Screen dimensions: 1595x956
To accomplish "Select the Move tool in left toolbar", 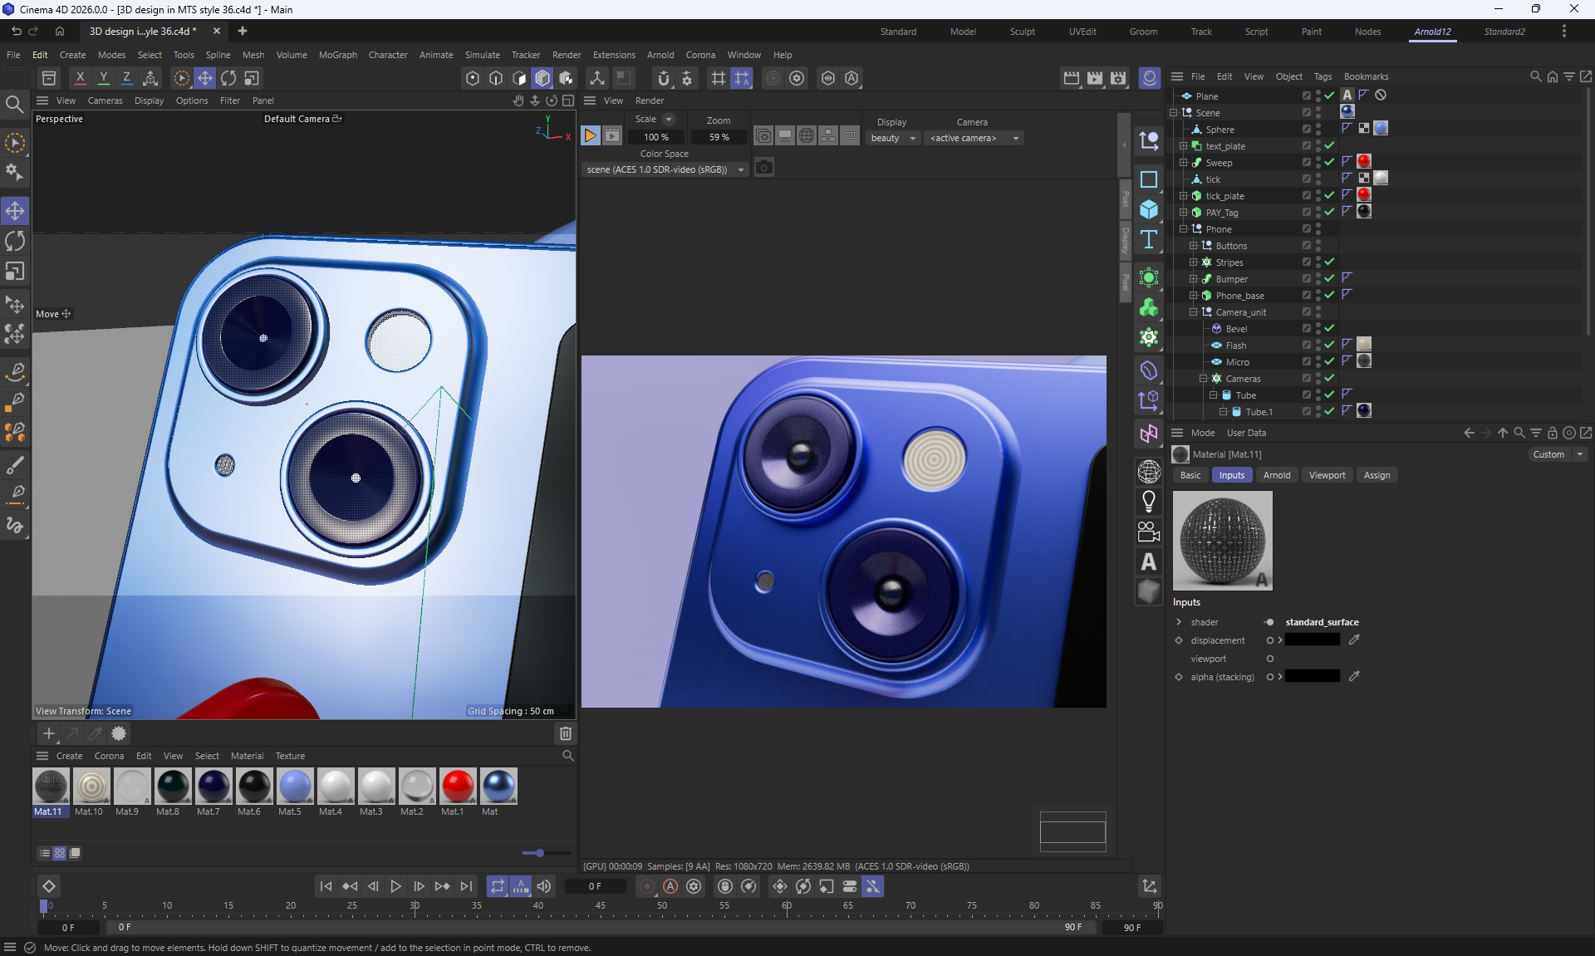I will (x=15, y=211).
